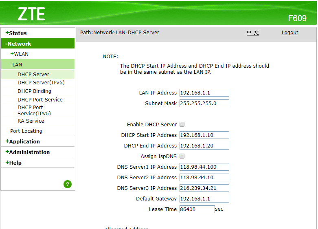Image resolution: width=318 pixels, height=229 pixels.
Task: Collapse the Network menu section
Action: coord(38,44)
